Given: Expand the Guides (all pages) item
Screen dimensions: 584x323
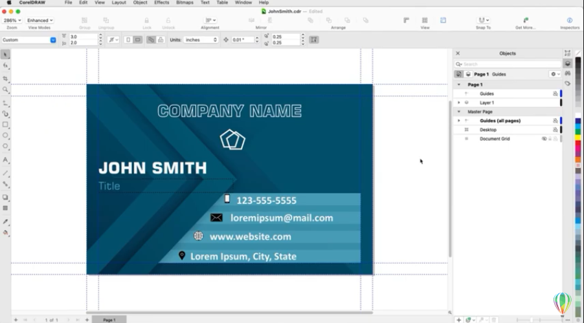Looking at the screenshot, I should 459,121.
